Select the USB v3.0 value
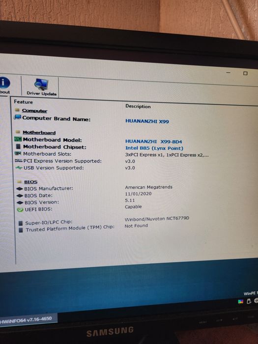The width and height of the screenshot is (258, 344). (130, 168)
